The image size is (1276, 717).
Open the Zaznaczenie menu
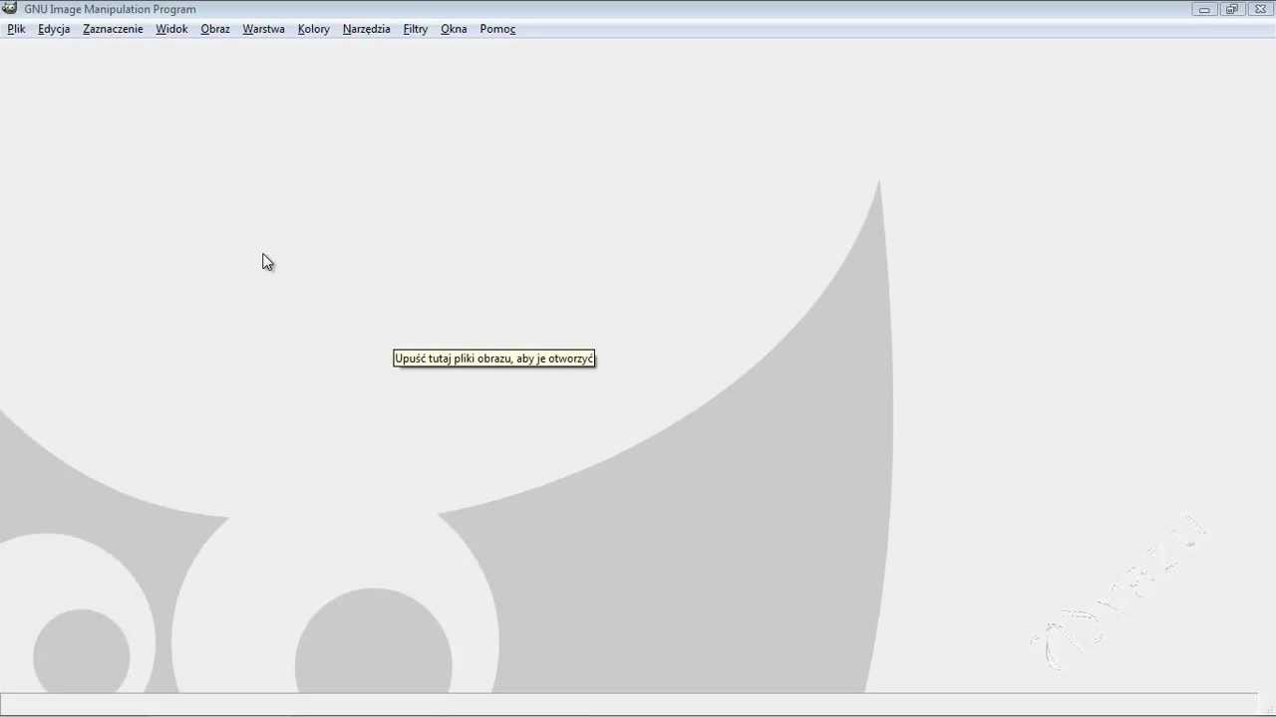point(113,29)
